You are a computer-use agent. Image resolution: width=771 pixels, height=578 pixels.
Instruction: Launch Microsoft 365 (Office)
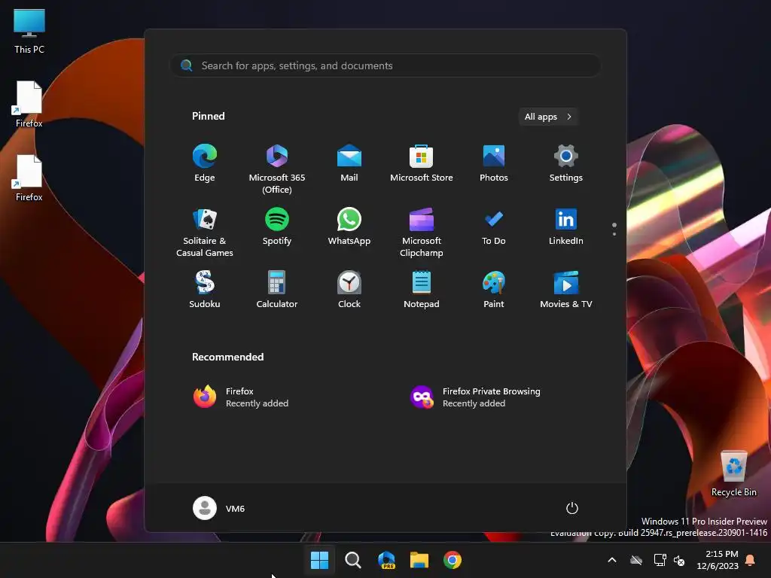pyautogui.click(x=277, y=169)
